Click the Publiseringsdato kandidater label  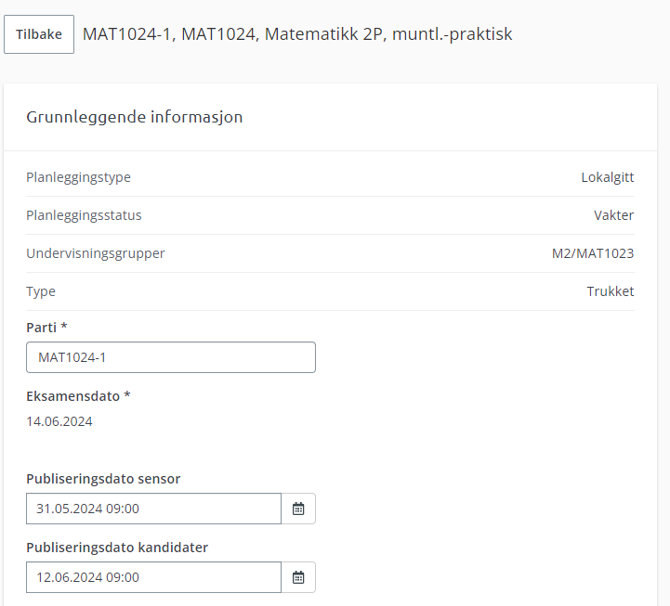(117, 548)
